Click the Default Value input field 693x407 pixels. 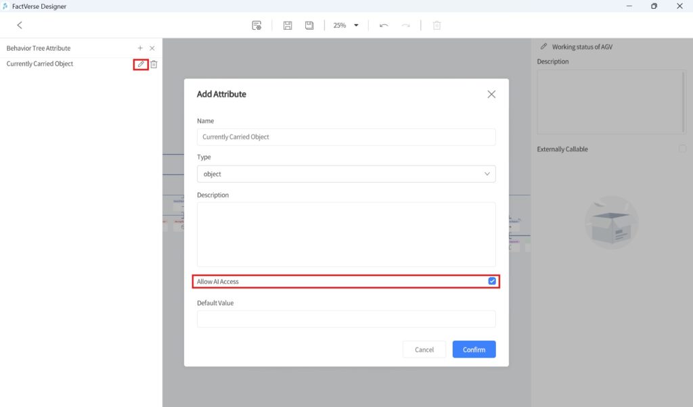coord(346,318)
